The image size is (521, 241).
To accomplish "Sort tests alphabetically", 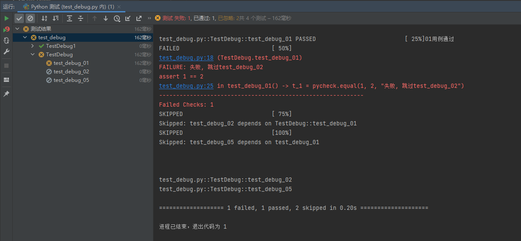I will point(44,18).
